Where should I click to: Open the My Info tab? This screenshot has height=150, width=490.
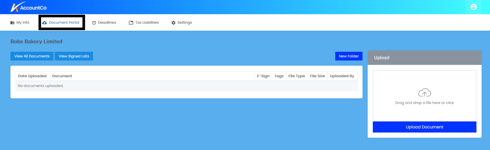point(20,23)
